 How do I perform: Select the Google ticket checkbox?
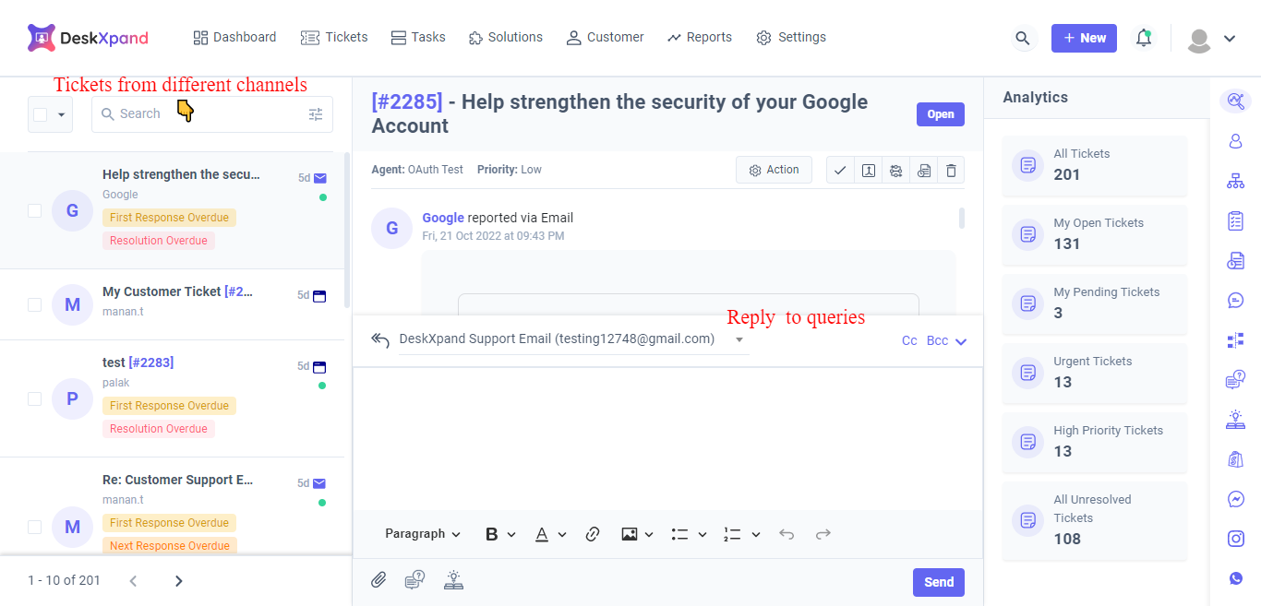[34, 211]
